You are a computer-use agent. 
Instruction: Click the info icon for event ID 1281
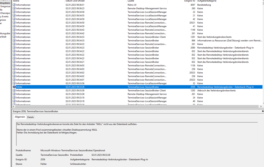point(14,37)
